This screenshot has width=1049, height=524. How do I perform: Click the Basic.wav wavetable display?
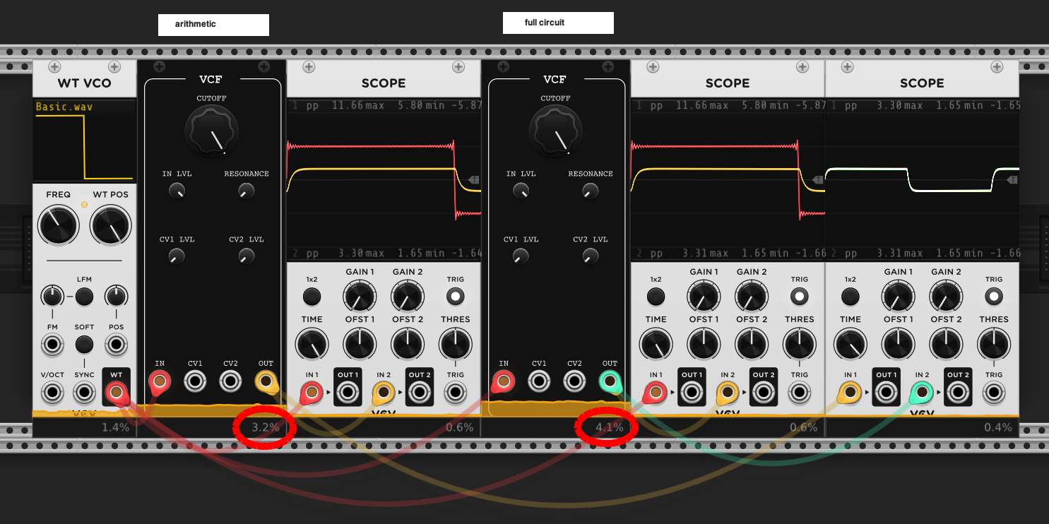click(x=84, y=141)
